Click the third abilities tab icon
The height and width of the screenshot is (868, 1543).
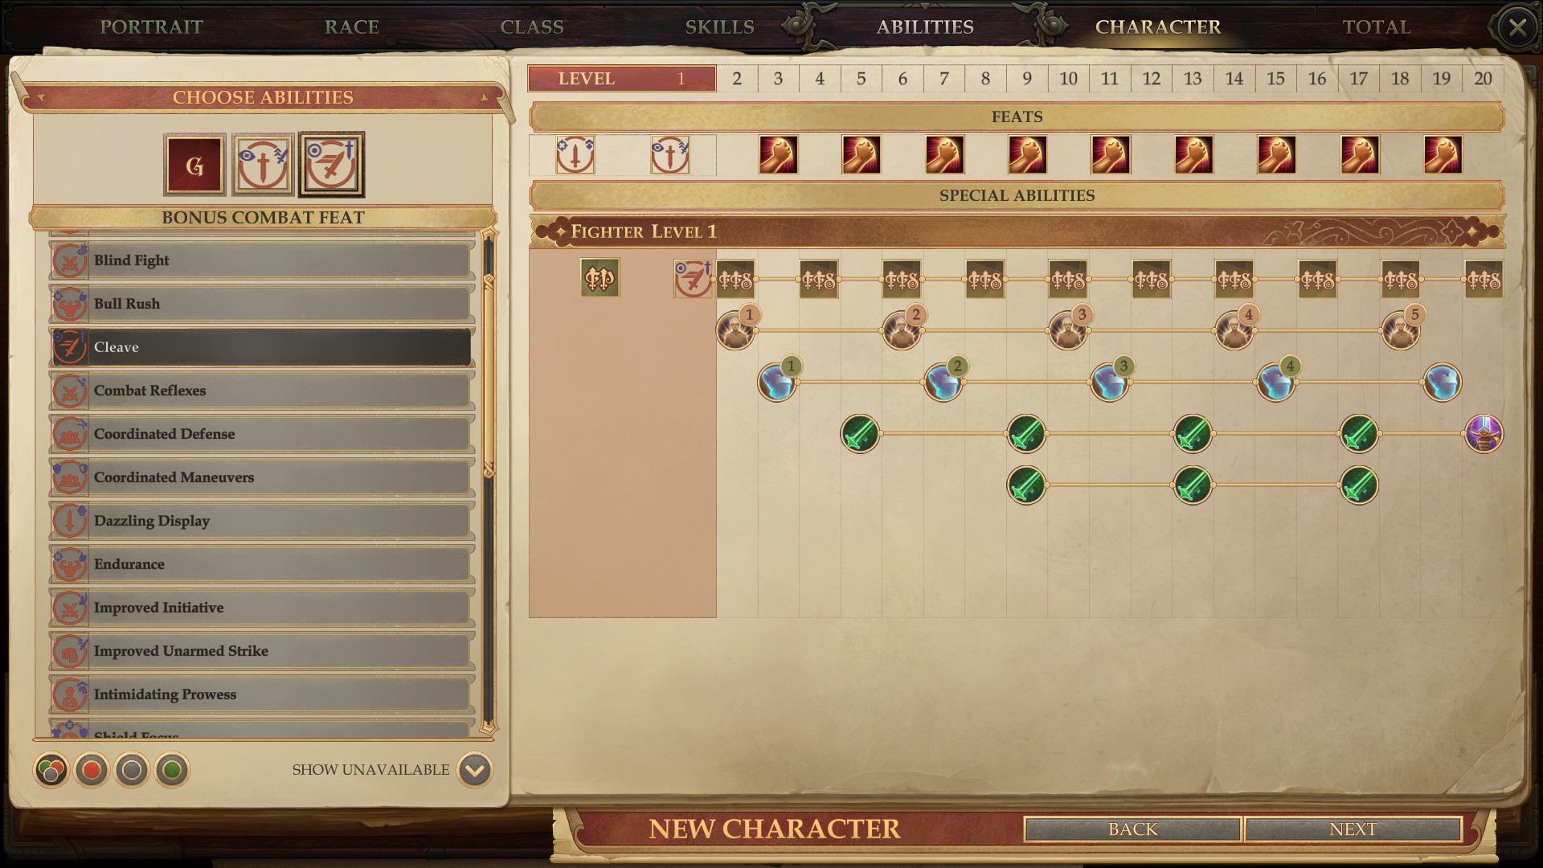(330, 164)
